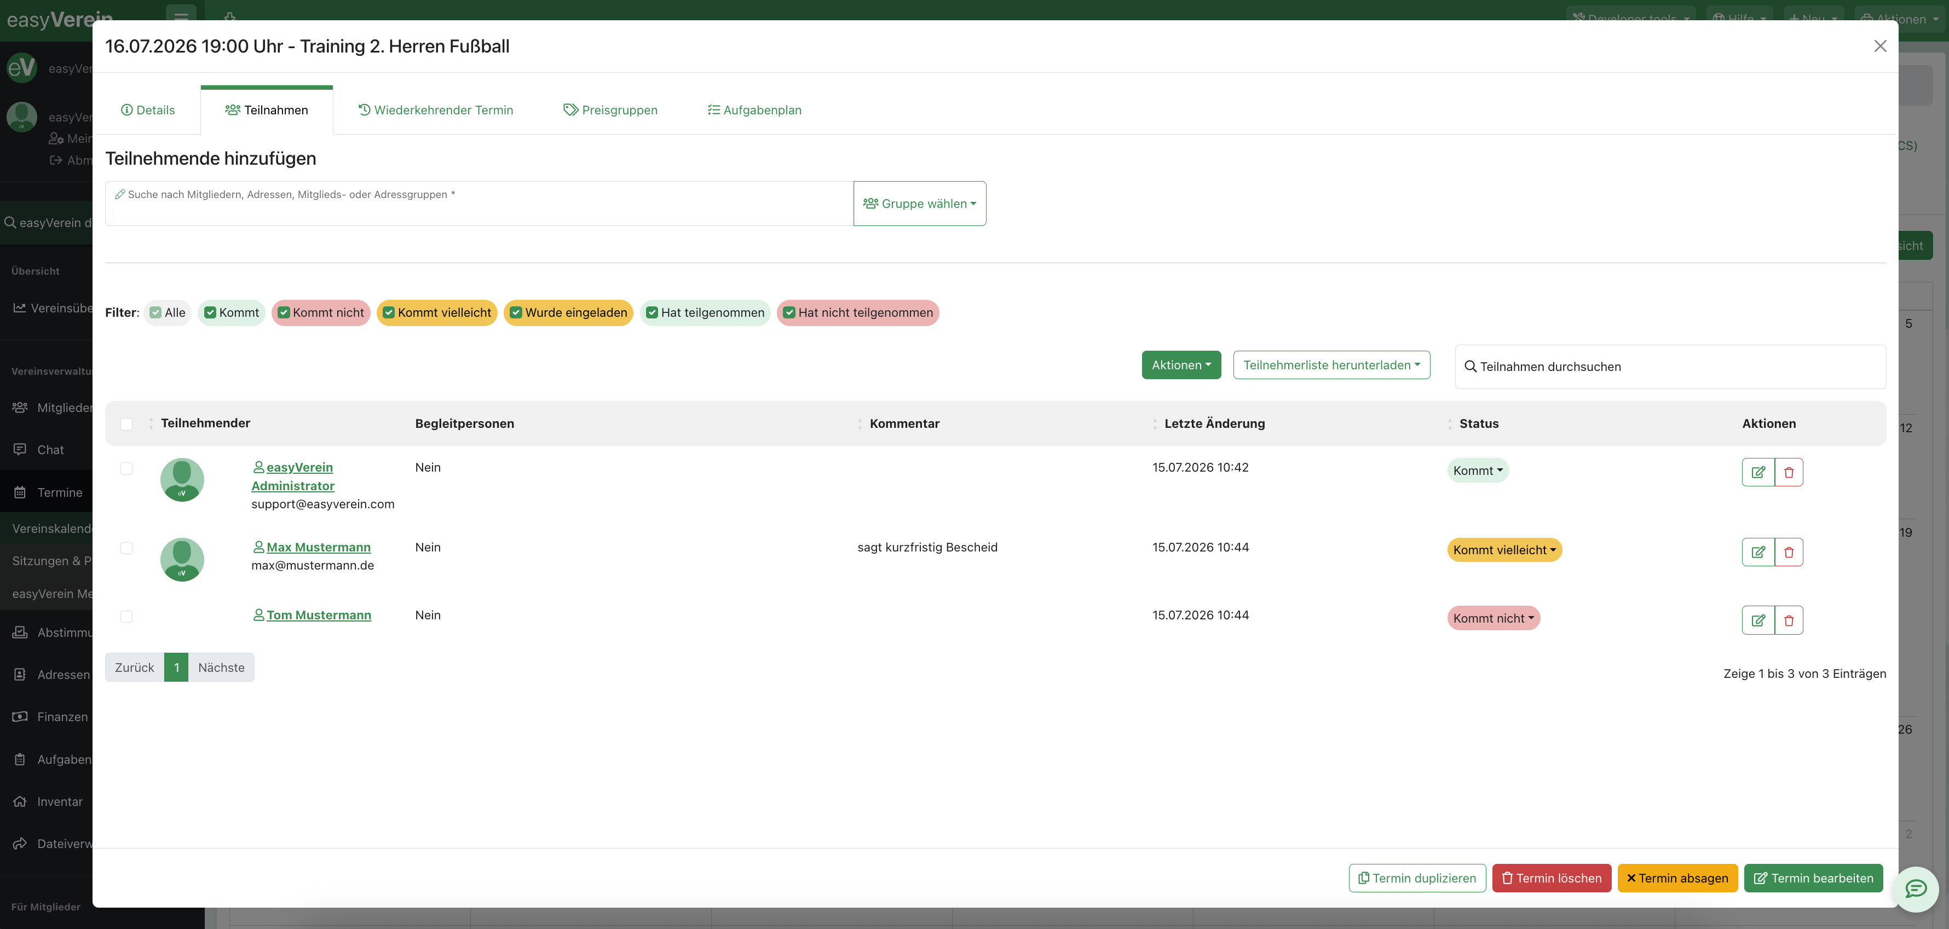The height and width of the screenshot is (929, 1949).
Task: Sort table by Kommentar column
Action: click(x=904, y=424)
